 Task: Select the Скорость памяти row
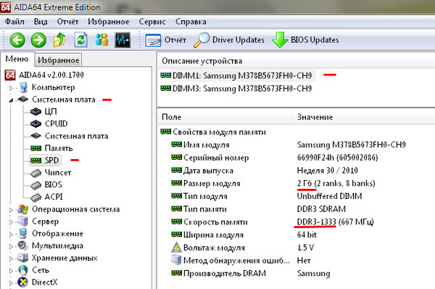pos(273,222)
